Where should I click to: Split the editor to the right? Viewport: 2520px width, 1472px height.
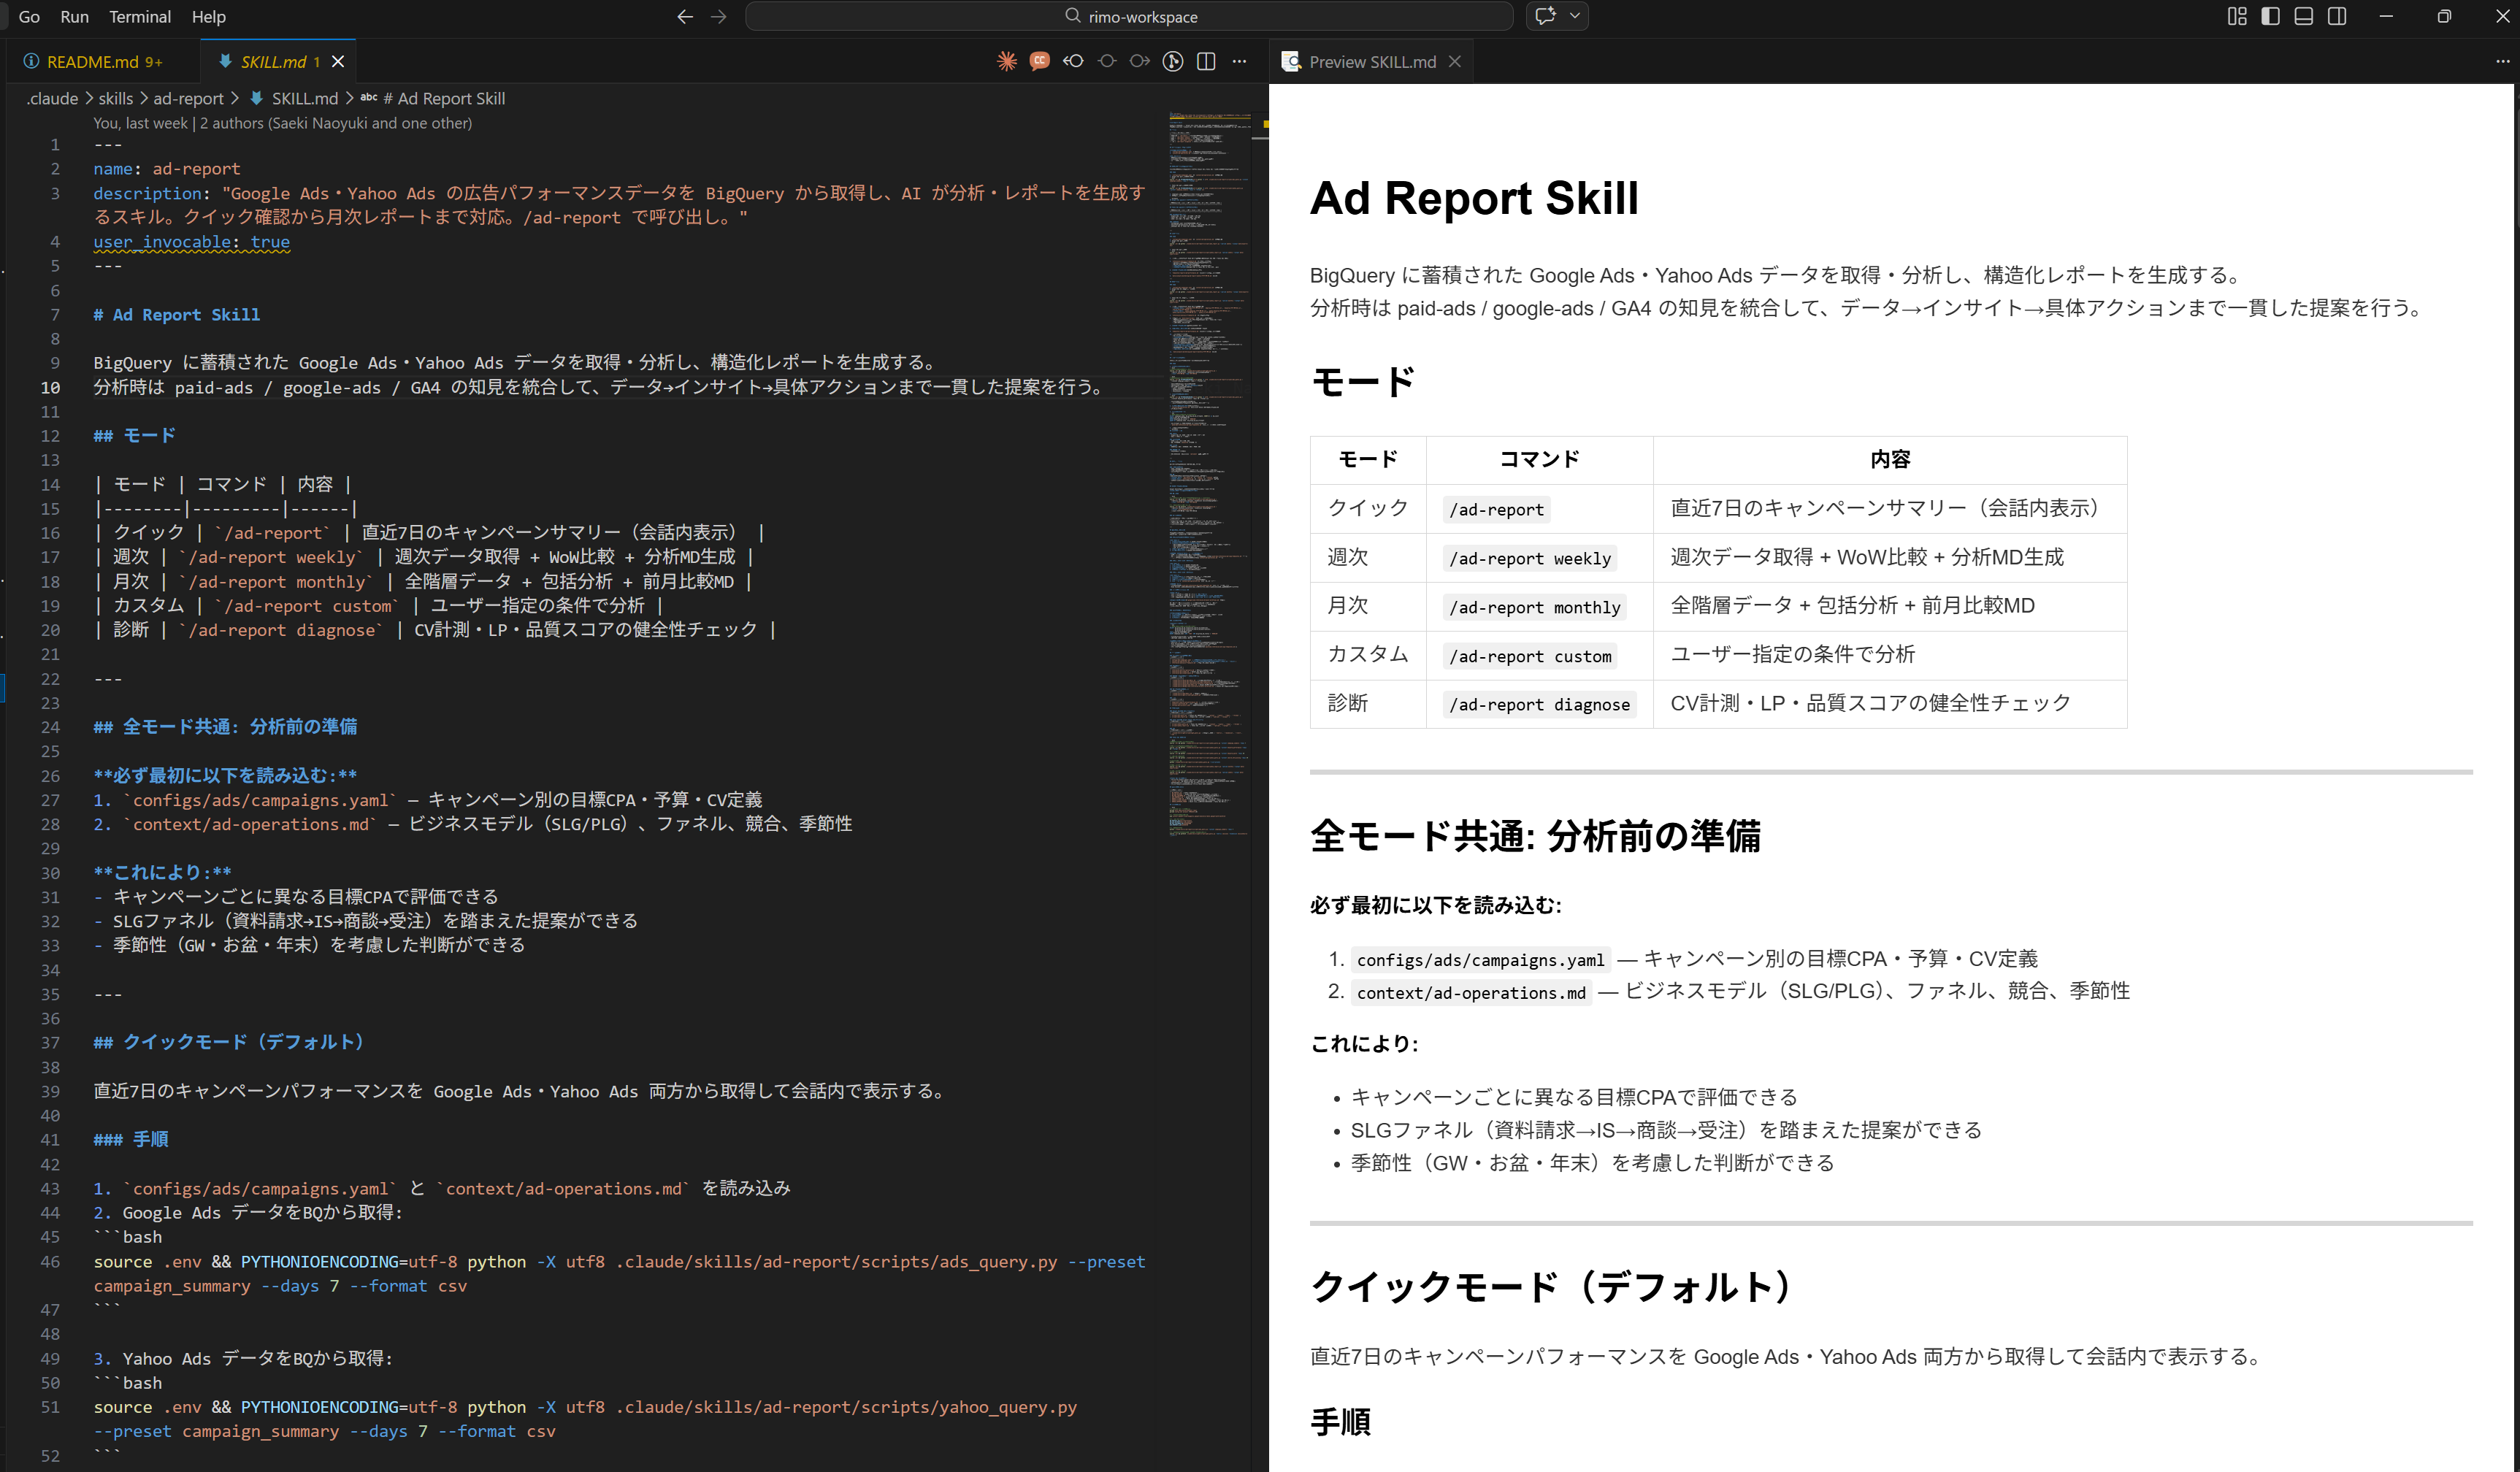[x=1206, y=61]
